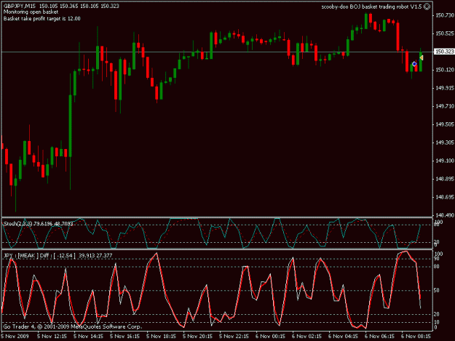Click the 148.695 price scale label

pyautogui.click(x=445, y=197)
